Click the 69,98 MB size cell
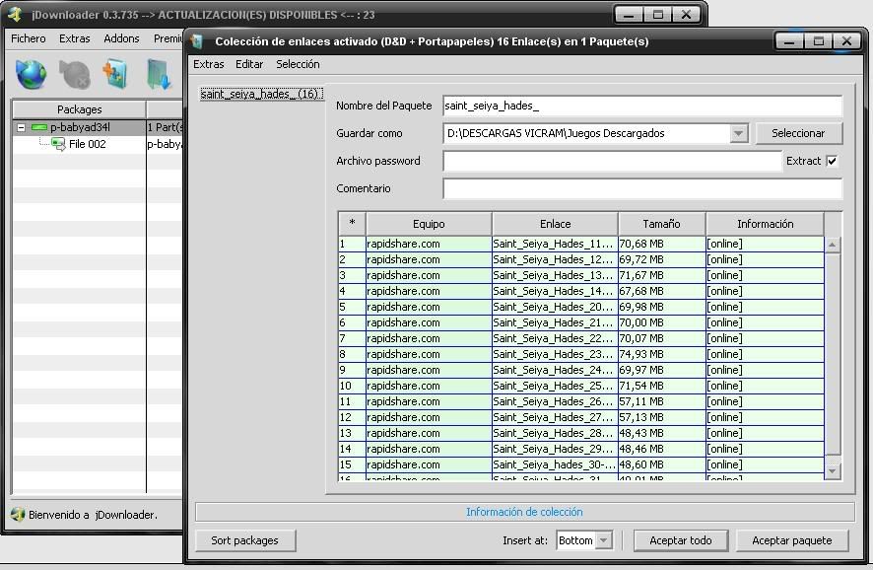The width and height of the screenshot is (873, 570). point(661,307)
